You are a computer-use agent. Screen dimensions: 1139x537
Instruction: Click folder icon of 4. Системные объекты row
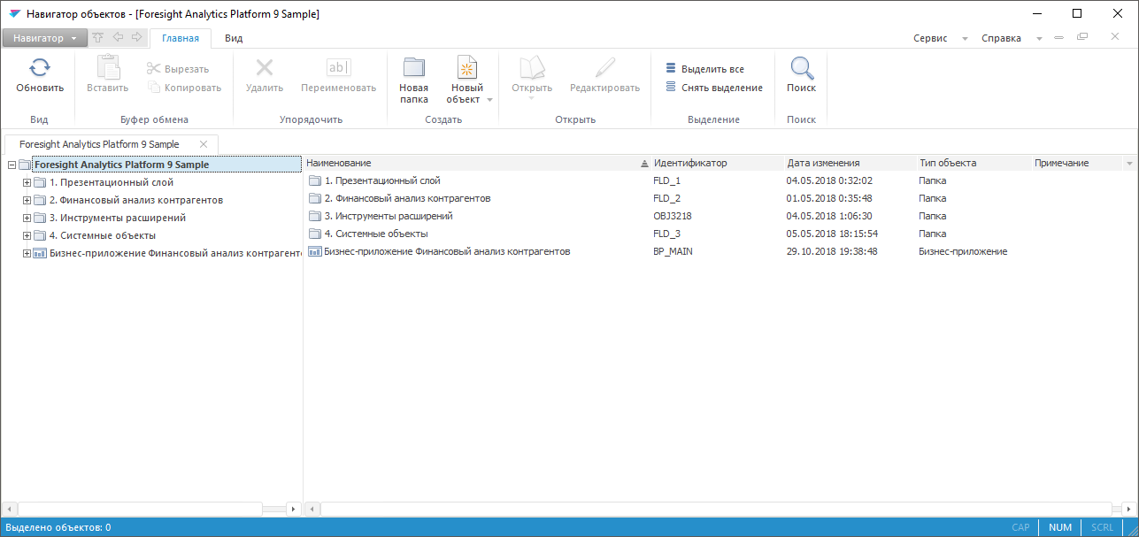tap(315, 234)
